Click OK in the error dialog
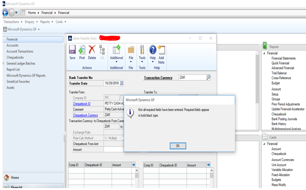 click(x=178, y=146)
